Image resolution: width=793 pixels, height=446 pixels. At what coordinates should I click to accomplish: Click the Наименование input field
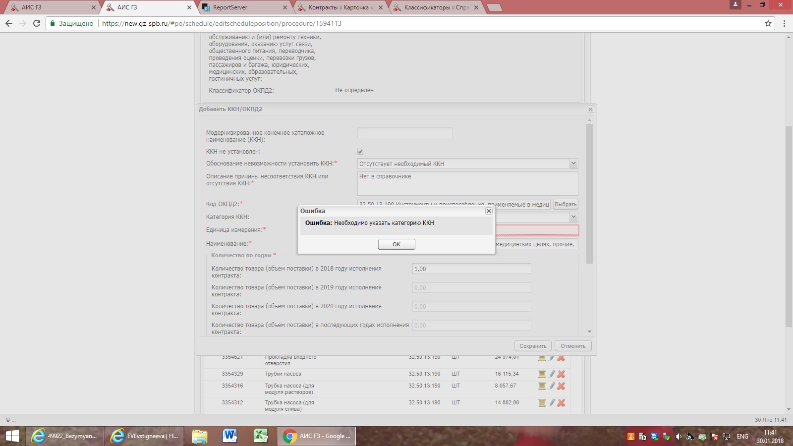(537, 244)
